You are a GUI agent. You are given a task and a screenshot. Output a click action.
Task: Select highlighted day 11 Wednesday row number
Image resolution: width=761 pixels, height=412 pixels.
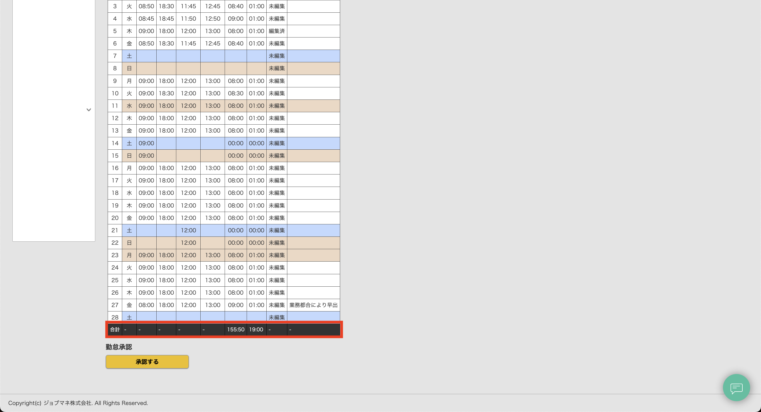point(115,106)
